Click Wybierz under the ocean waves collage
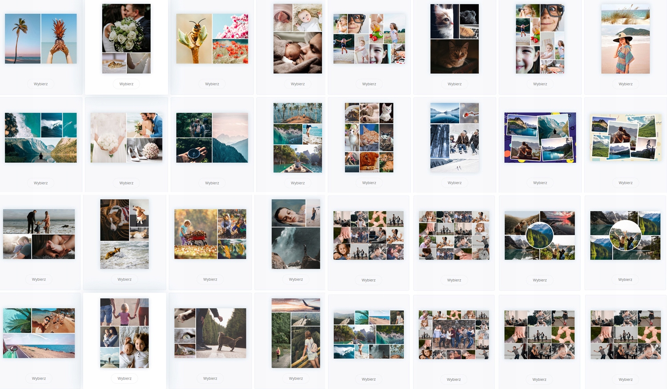The width and height of the screenshot is (667, 389). point(41,183)
